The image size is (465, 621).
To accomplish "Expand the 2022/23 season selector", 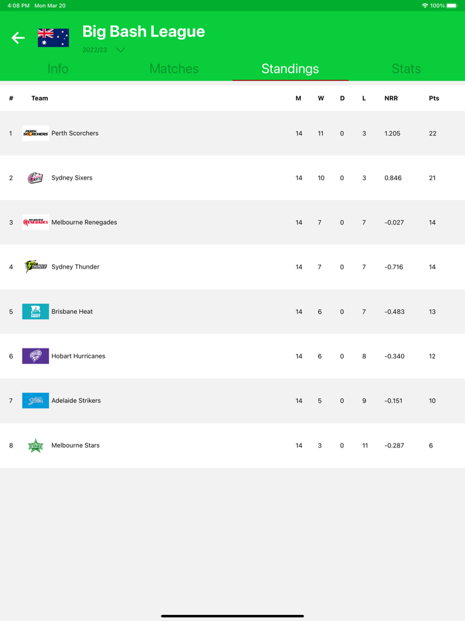I will pyautogui.click(x=95, y=50).
